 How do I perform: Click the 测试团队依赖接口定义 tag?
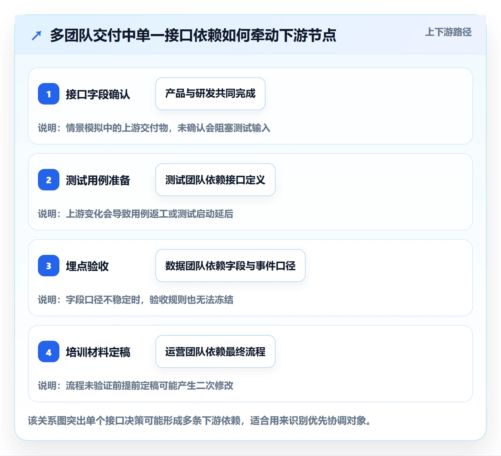215,180
